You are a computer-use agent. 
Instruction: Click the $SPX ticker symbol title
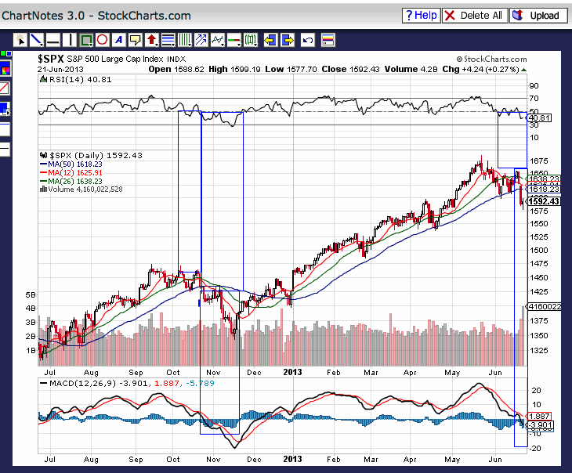[51, 59]
